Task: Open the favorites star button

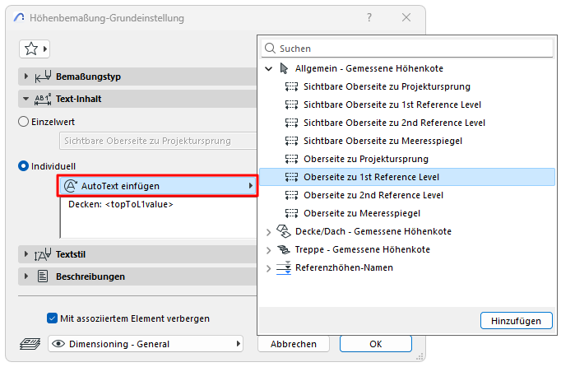Action: (x=35, y=49)
